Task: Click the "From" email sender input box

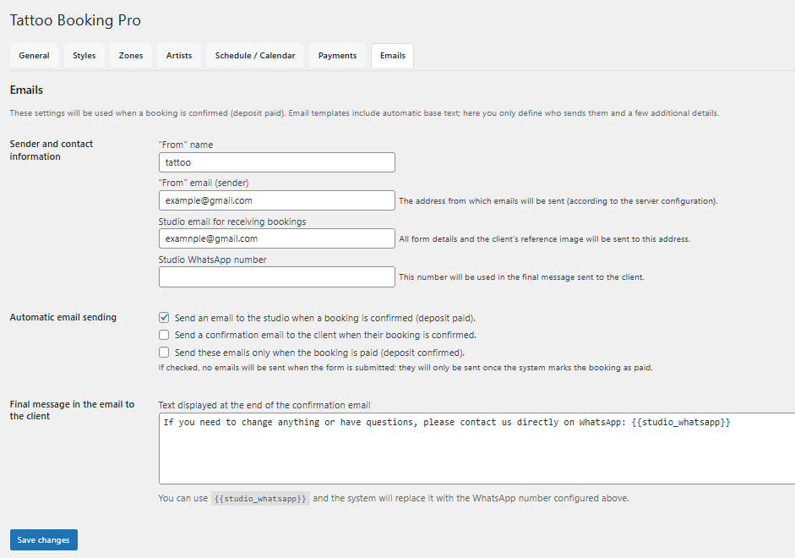Action: (276, 200)
